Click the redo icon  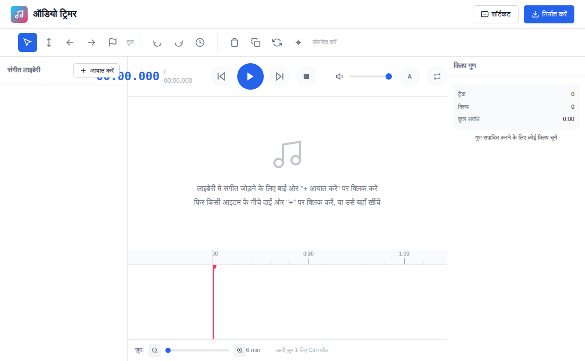pos(179,42)
